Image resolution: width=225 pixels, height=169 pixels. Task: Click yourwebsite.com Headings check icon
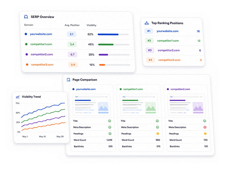[x=110, y=134]
